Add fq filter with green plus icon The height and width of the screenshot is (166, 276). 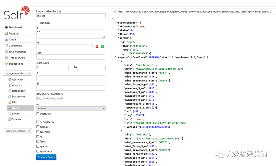pos(103,46)
